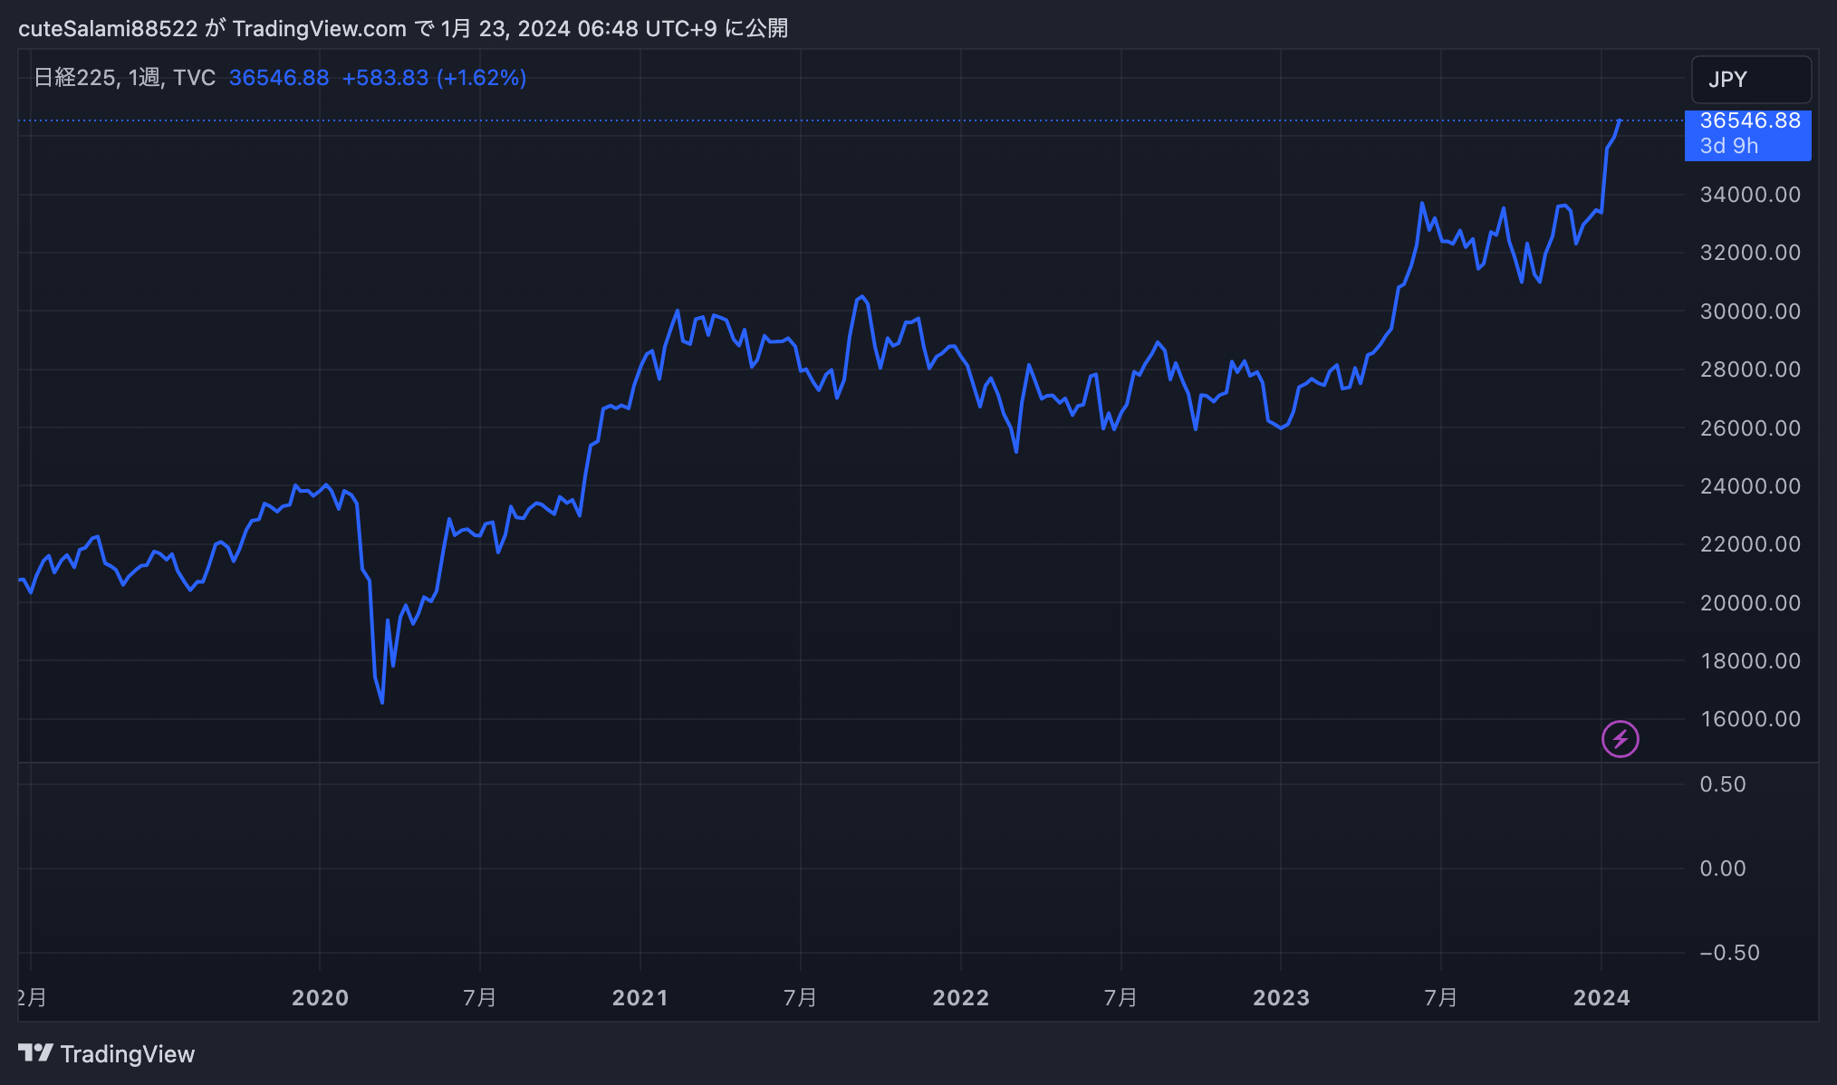Screen dimensions: 1837x1085
Task: Open the JPY currency selector
Action: pyautogui.click(x=1751, y=80)
